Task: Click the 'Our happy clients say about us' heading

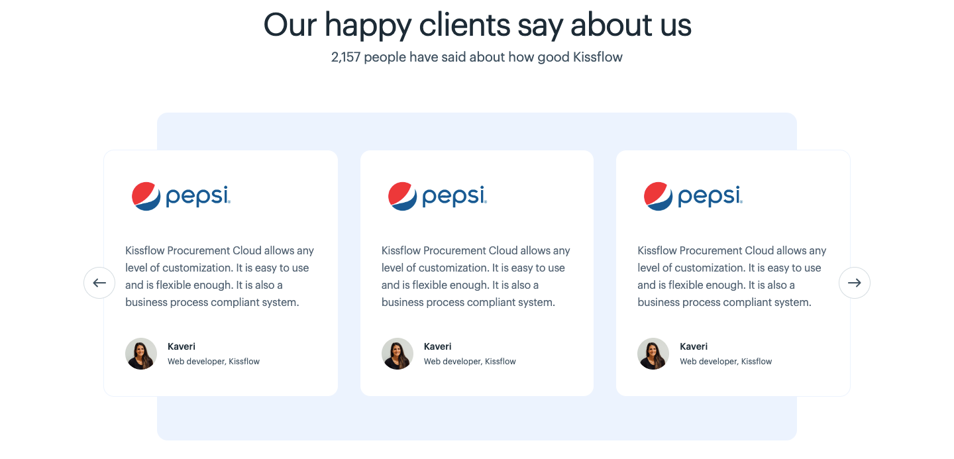Action: click(x=477, y=25)
